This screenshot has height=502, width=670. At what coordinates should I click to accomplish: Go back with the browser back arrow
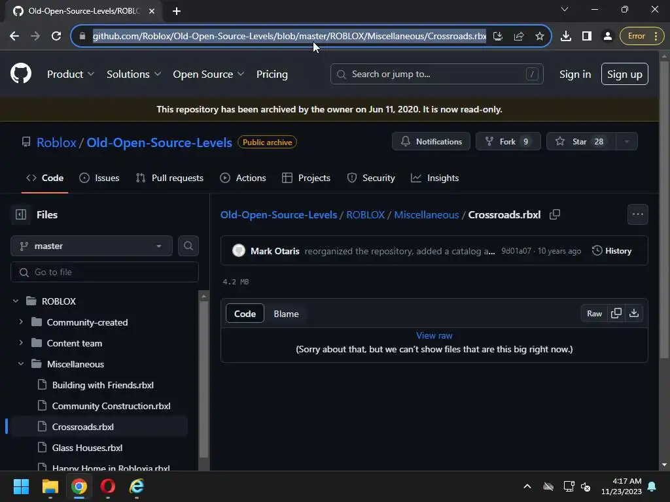pos(14,36)
